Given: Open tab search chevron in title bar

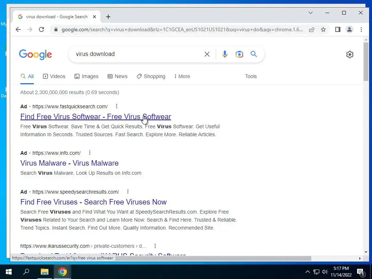Looking at the screenshot, I should coord(310,13).
